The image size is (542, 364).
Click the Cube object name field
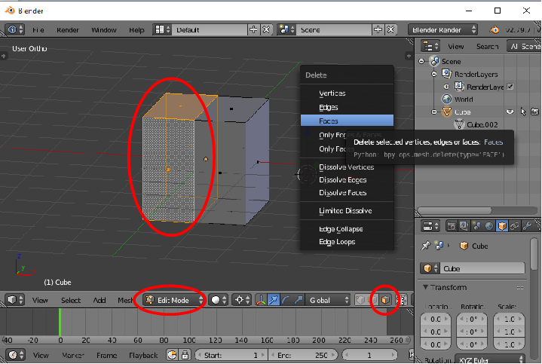(x=482, y=268)
